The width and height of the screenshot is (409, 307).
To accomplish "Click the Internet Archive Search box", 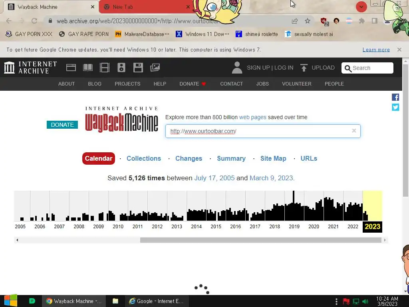I will [367, 68].
